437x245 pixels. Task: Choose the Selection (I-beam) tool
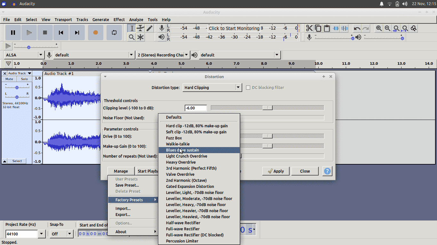coord(132,28)
